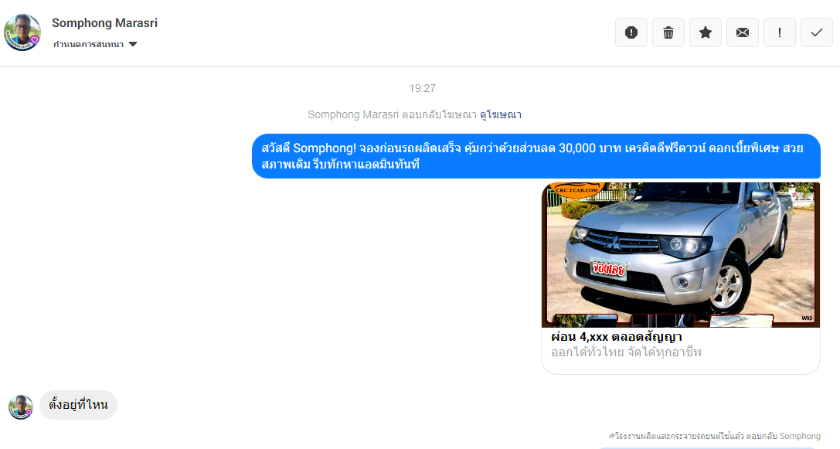This screenshot has height=449, width=840.
Task: Star this conversation as important
Action: coord(705,32)
